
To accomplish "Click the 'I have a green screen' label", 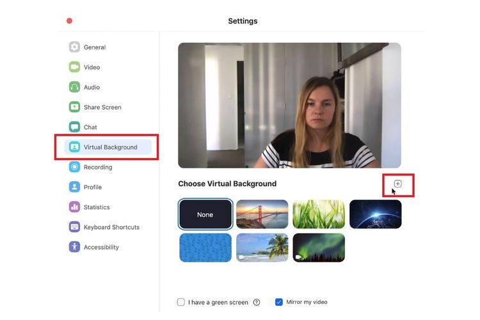I will pos(218,302).
